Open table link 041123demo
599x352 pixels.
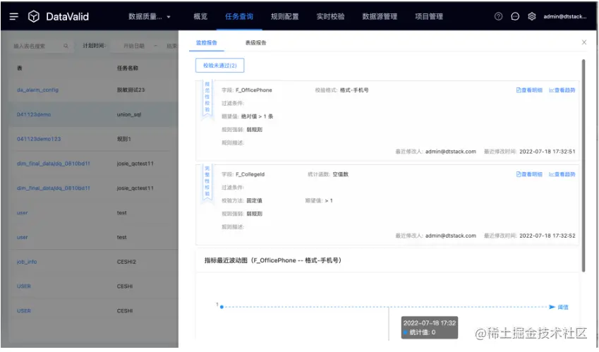pos(34,114)
